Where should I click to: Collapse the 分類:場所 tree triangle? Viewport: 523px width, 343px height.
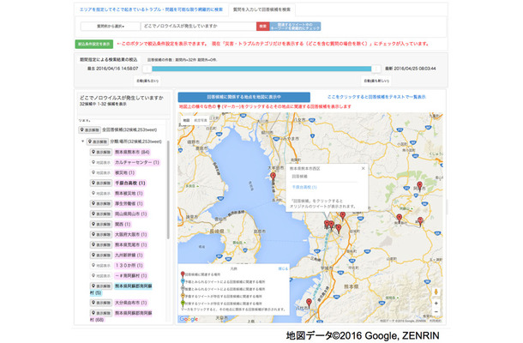tap(82, 141)
